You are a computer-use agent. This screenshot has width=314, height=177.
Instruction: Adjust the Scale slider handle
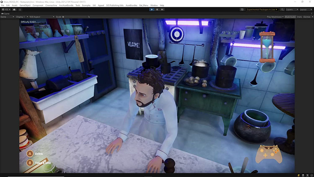63,17
